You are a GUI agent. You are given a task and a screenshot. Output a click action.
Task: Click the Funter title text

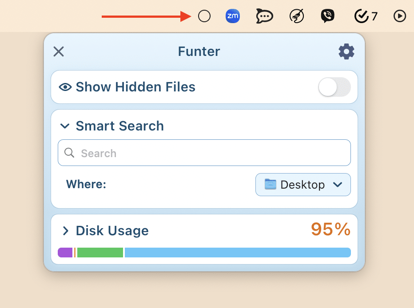[x=199, y=51]
